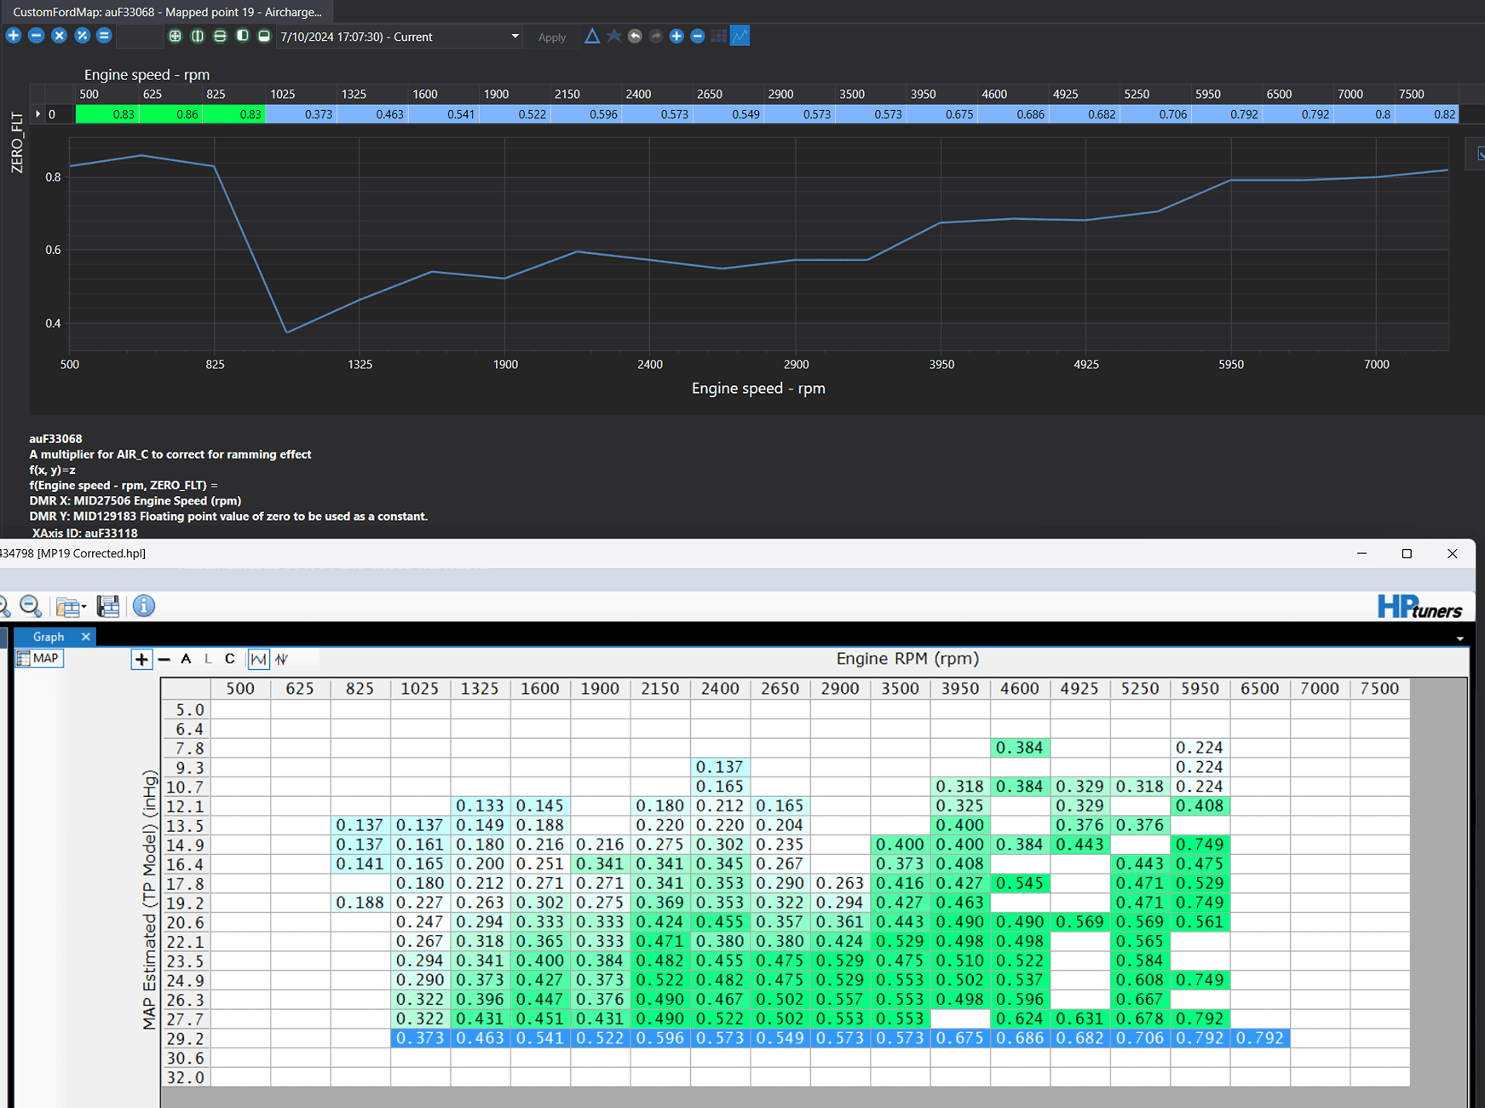This screenshot has width=1485, height=1108.
Task: Expand the row 0 arrow in the ZERO_FLT table
Action: click(x=37, y=114)
